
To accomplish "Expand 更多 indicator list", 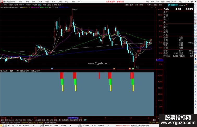I will (x=81, y=120).
